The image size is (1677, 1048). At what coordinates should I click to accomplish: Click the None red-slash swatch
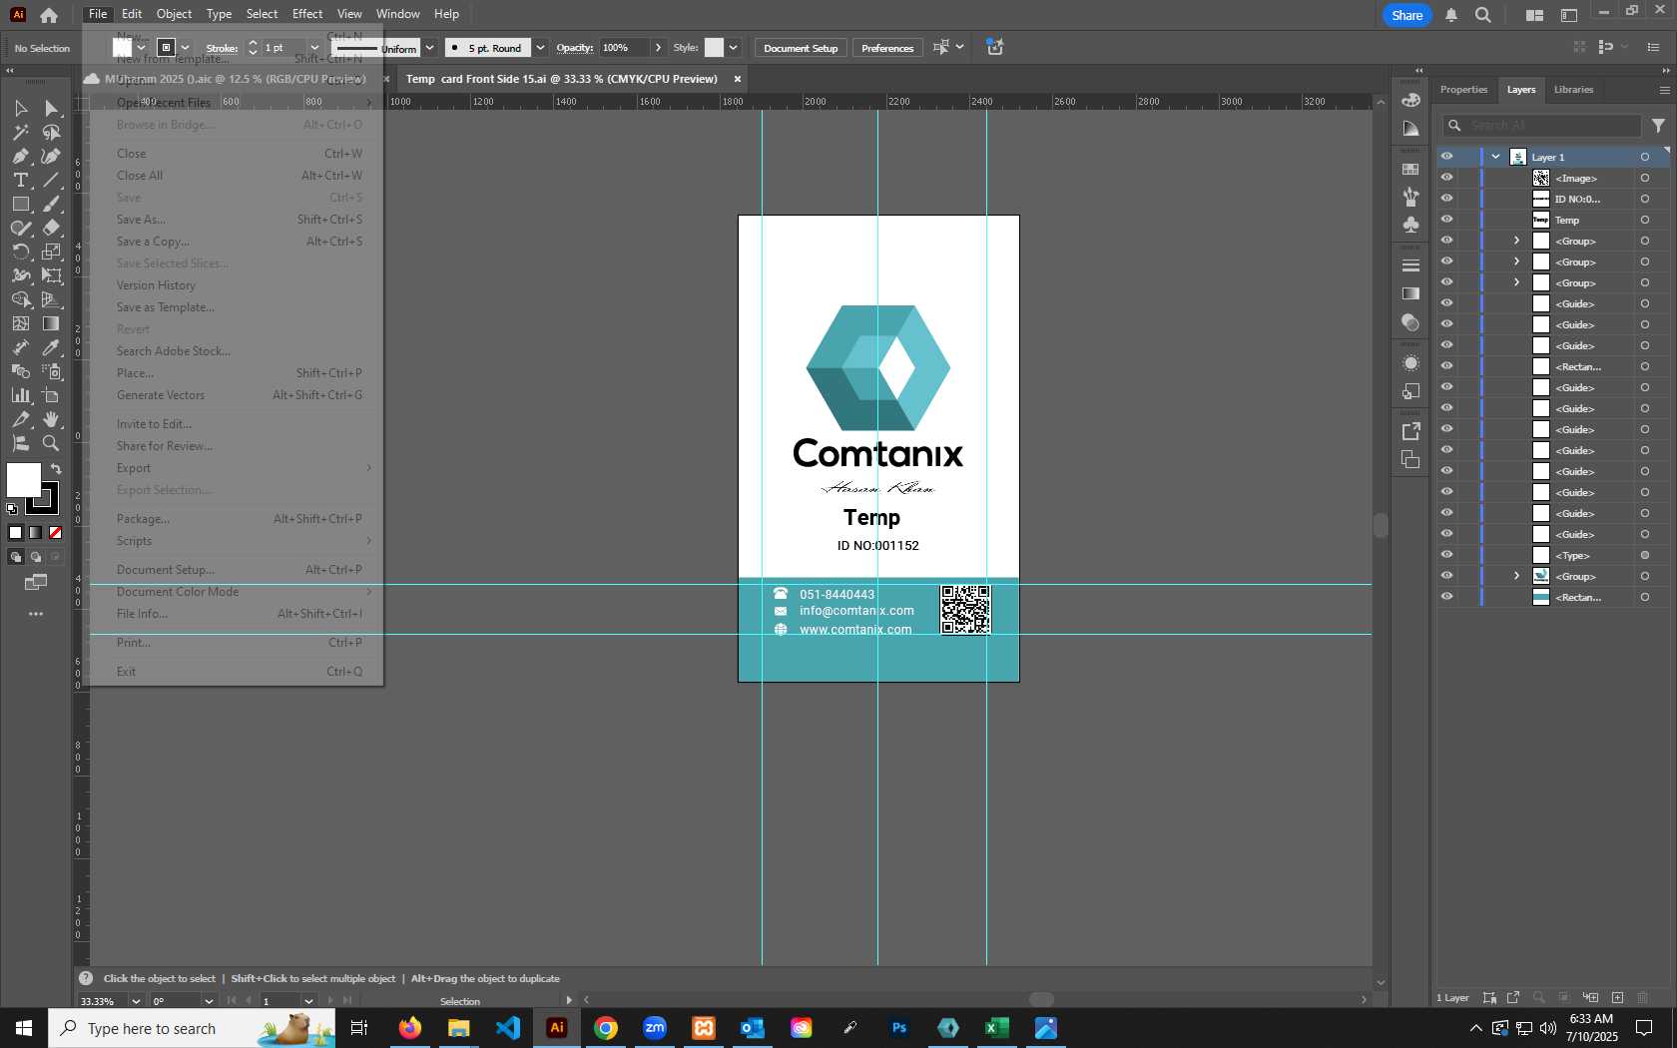point(56,532)
